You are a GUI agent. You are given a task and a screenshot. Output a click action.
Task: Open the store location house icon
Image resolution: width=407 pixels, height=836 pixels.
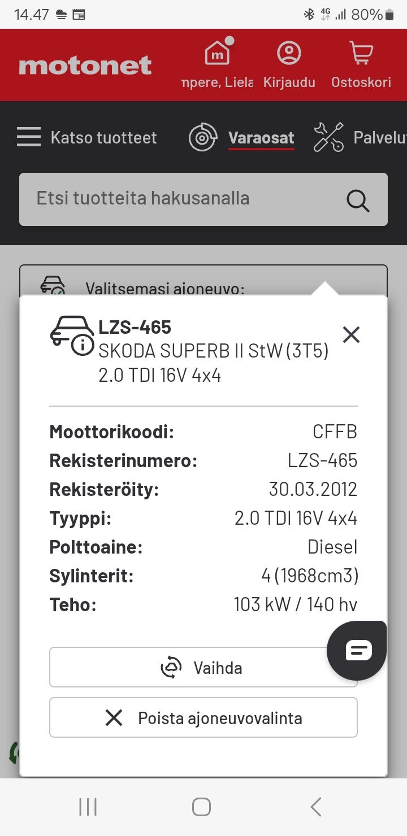tap(217, 54)
